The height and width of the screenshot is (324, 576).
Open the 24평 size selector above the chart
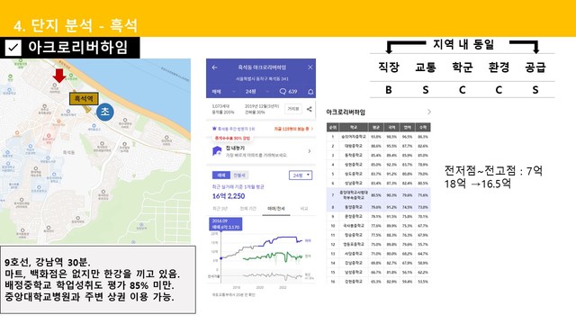[301, 175]
